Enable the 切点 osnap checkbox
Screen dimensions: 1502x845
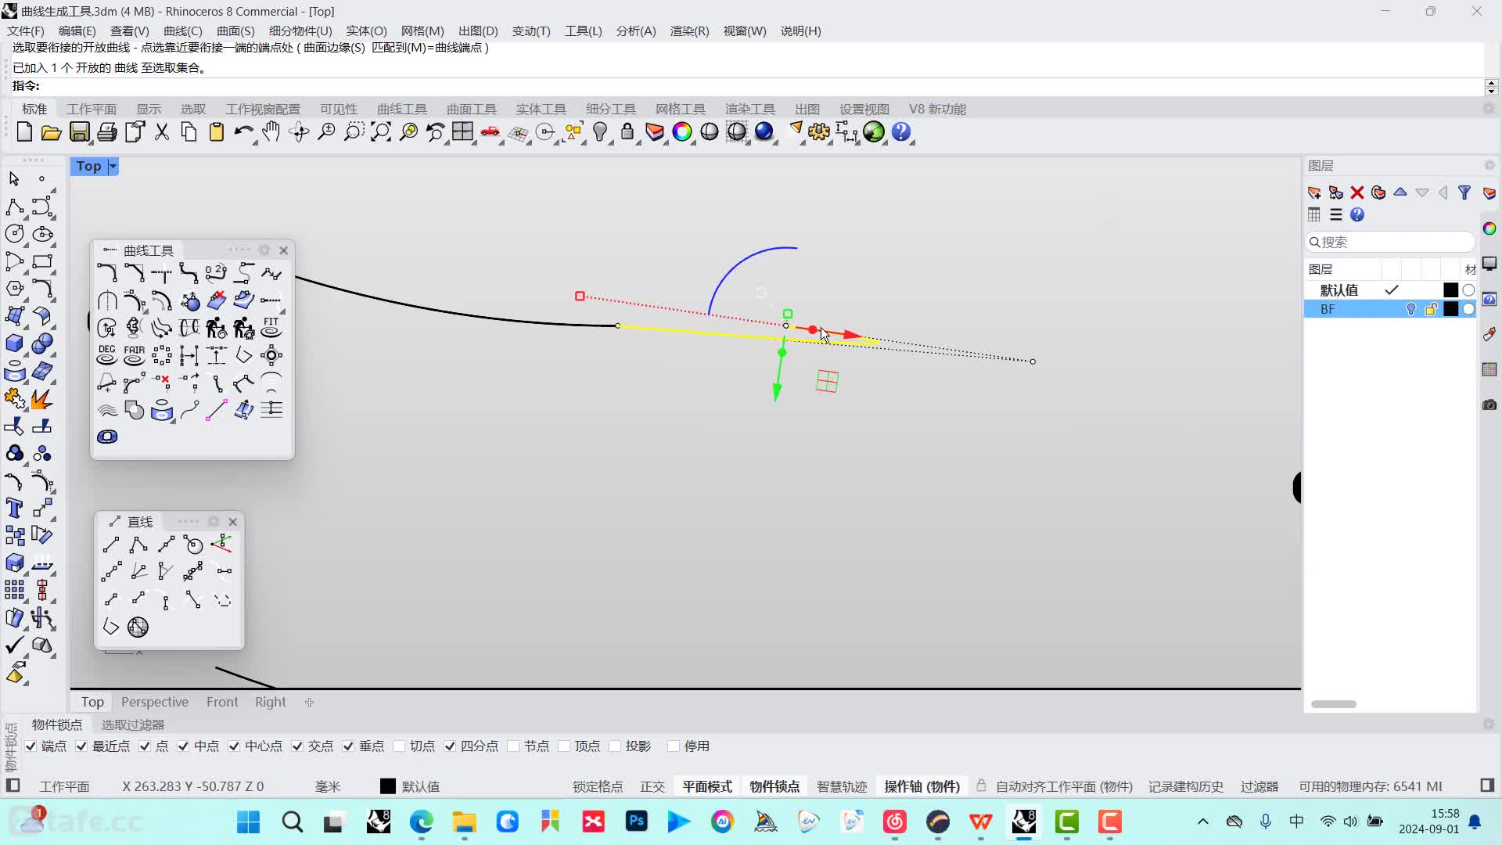(399, 746)
